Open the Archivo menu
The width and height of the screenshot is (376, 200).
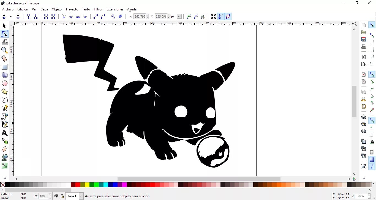pyautogui.click(x=8, y=9)
